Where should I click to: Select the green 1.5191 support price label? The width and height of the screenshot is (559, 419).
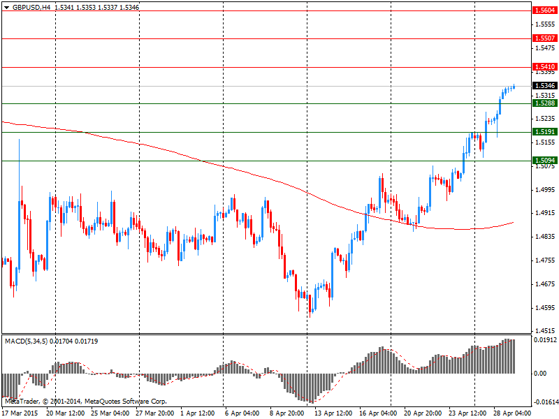coord(545,132)
